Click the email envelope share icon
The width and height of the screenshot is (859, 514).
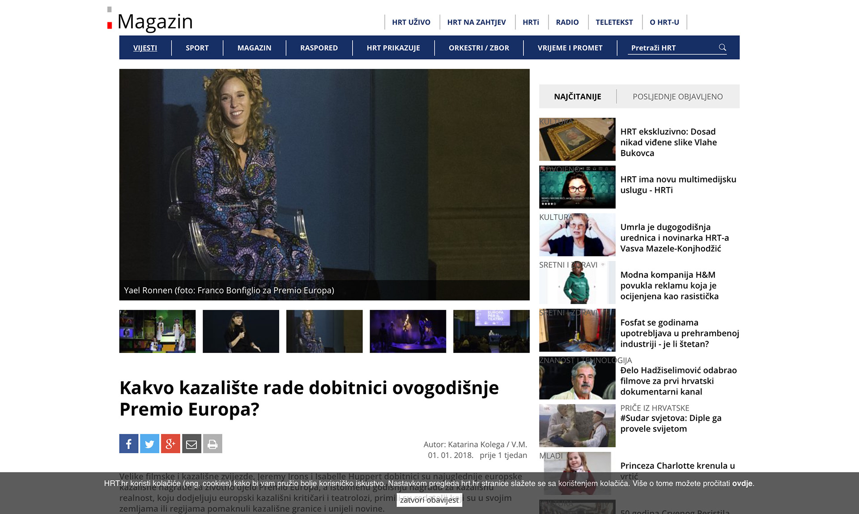(x=191, y=444)
